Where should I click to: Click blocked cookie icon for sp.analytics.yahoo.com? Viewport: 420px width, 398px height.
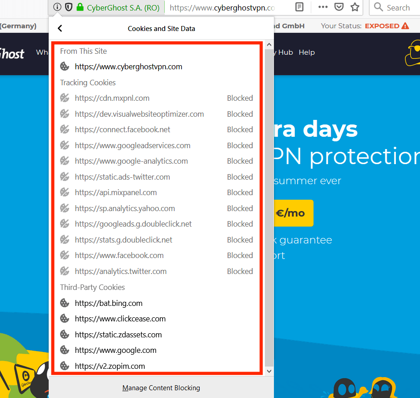[x=65, y=208]
